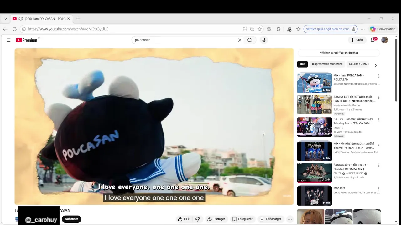Image resolution: width=401 pixels, height=225 pixels.
Task: Open the account avatar menu
Action: click(384, 40)
